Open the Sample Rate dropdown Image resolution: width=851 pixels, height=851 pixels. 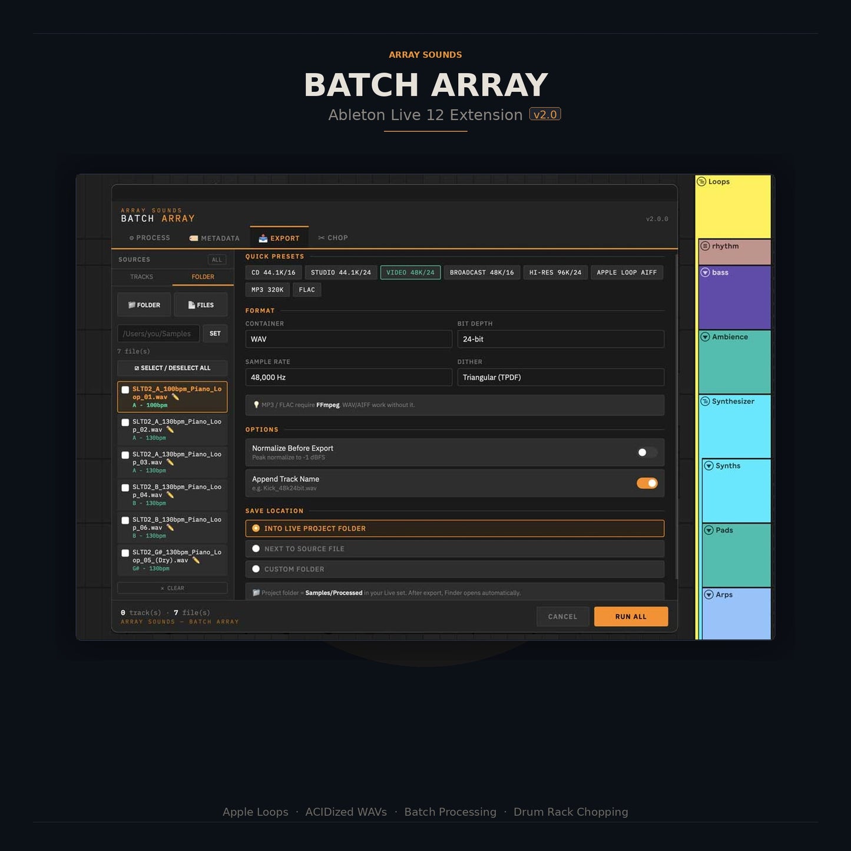pos(349,378)
